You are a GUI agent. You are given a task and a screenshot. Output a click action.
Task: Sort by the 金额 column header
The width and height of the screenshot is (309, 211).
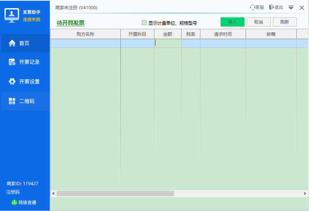[168, 34]
